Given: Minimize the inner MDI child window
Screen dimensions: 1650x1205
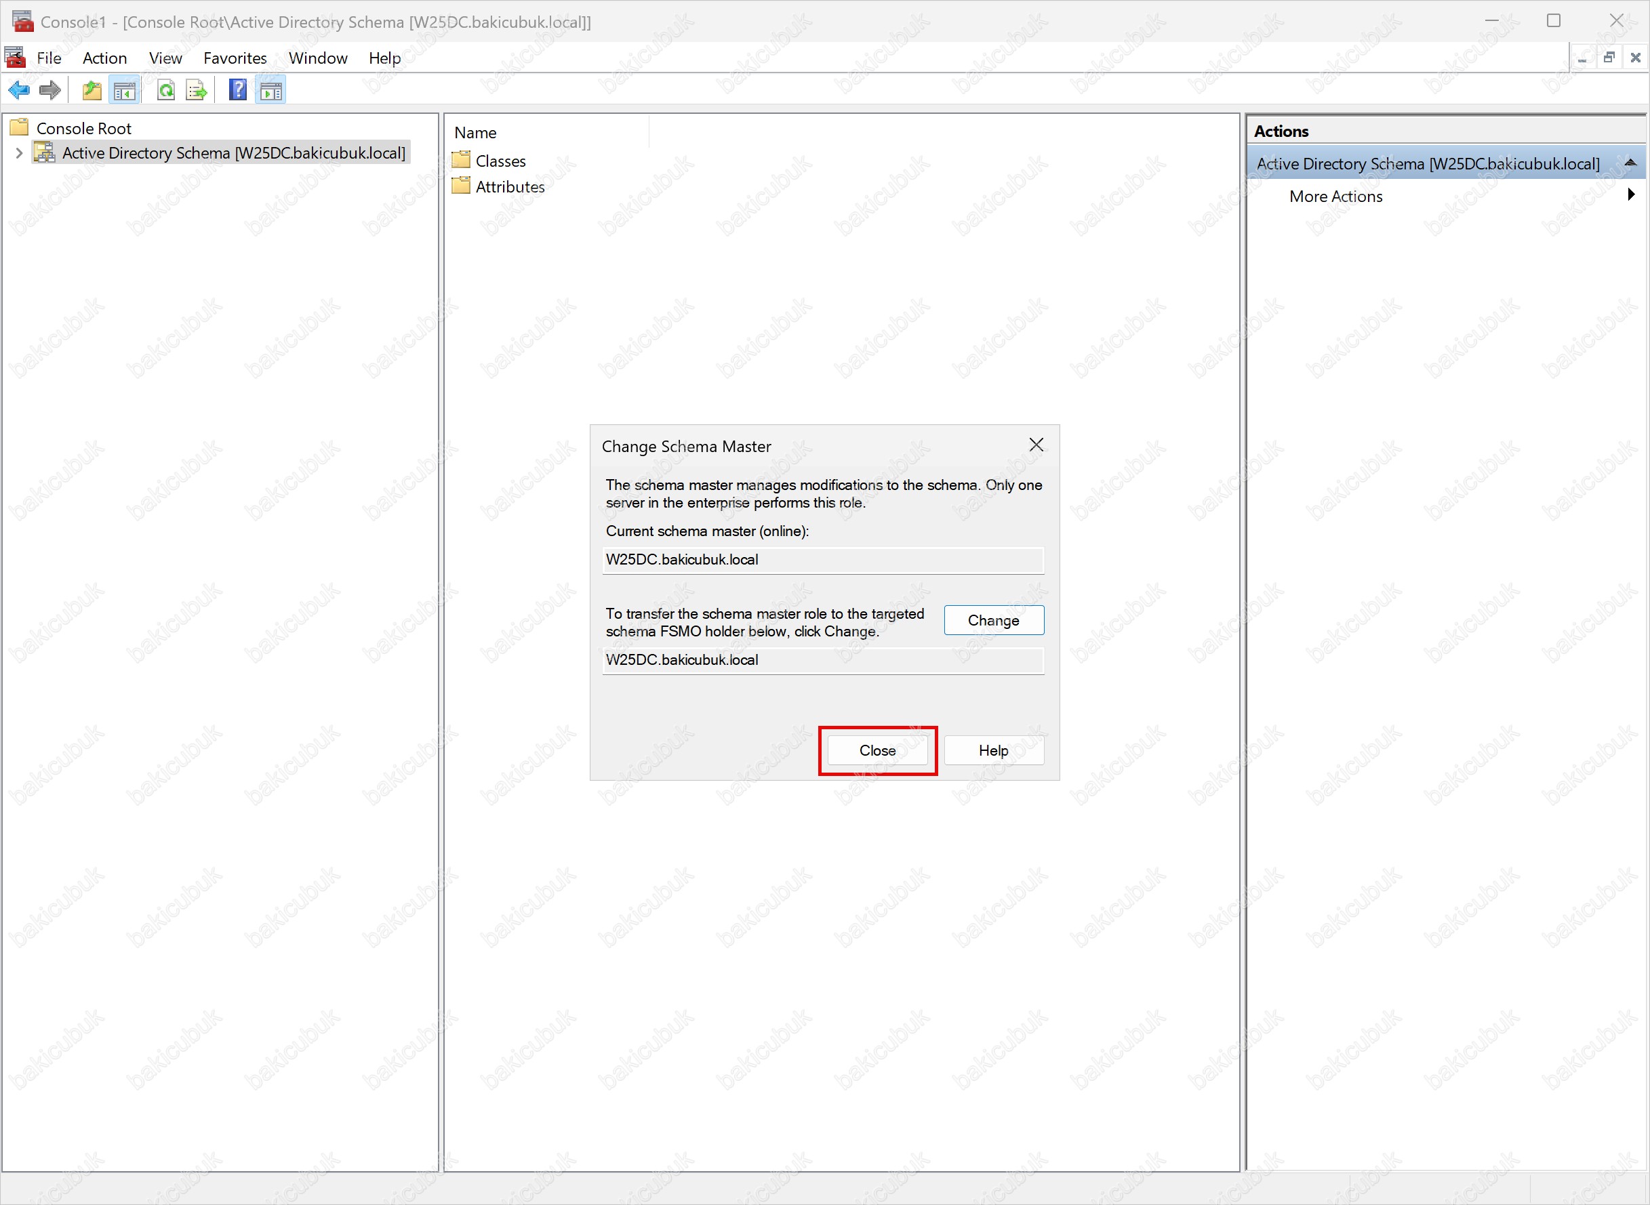Looking at the screenshot, I should click(x=1582, y=58).
